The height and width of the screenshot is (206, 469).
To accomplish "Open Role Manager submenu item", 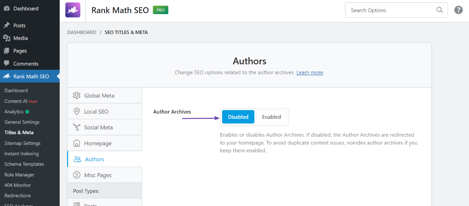I will click(19, 175).
